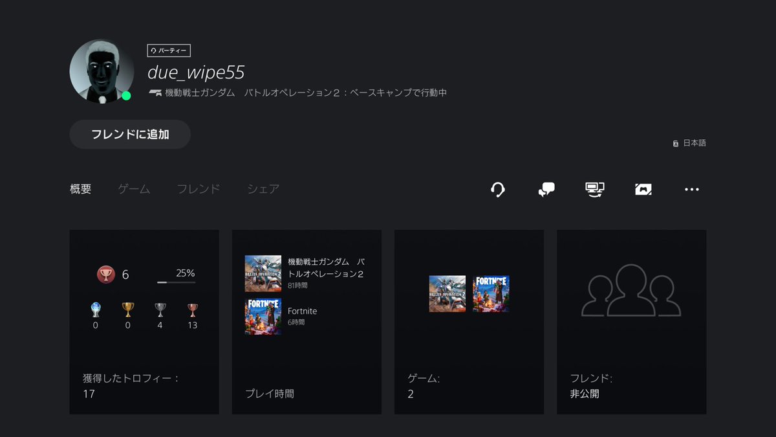Click the プレイ時間 card label

click(x=270, y=393)
